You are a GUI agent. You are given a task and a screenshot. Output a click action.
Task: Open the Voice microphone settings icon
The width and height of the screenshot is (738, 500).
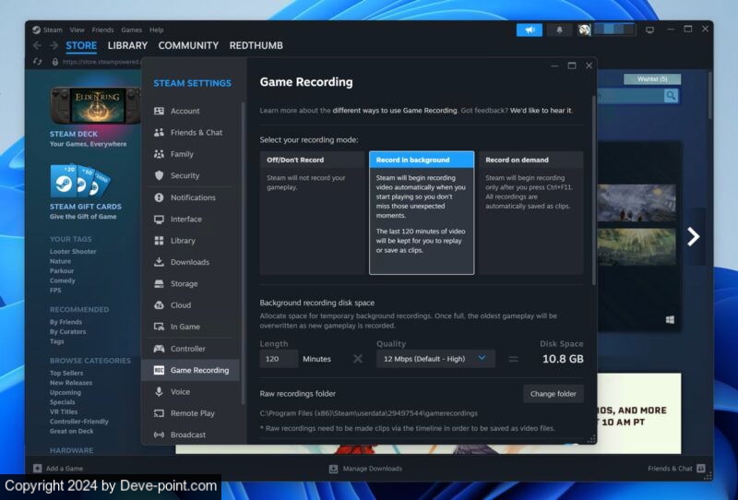[160, 392]
